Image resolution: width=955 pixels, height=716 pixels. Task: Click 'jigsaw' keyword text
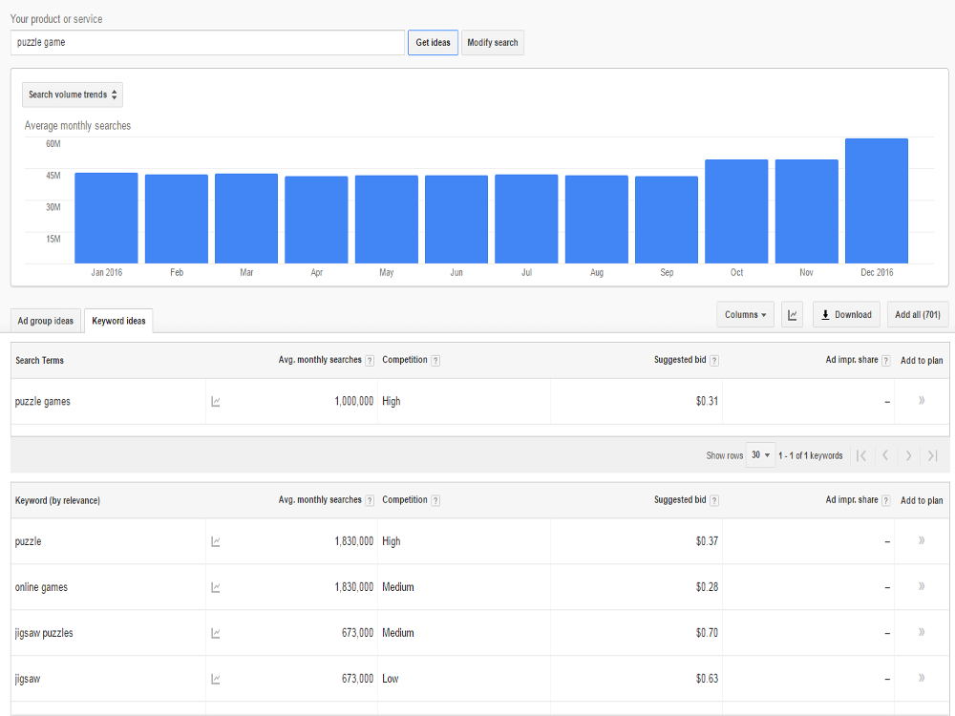click(28, 679)
